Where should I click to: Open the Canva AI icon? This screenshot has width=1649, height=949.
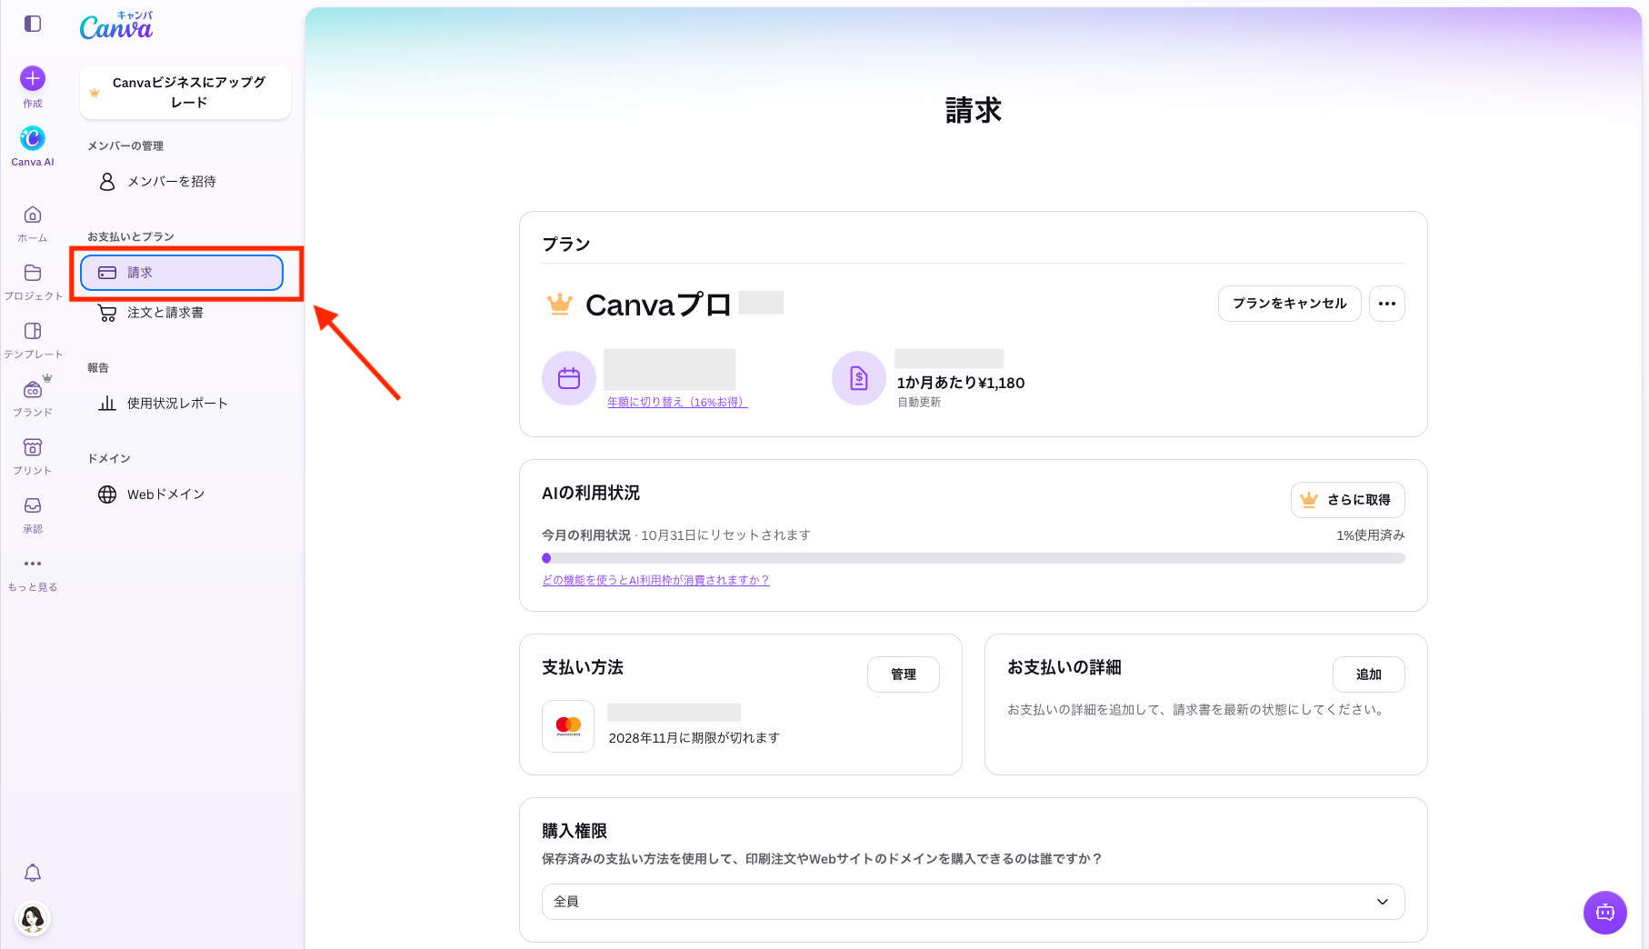click(33, 137)
